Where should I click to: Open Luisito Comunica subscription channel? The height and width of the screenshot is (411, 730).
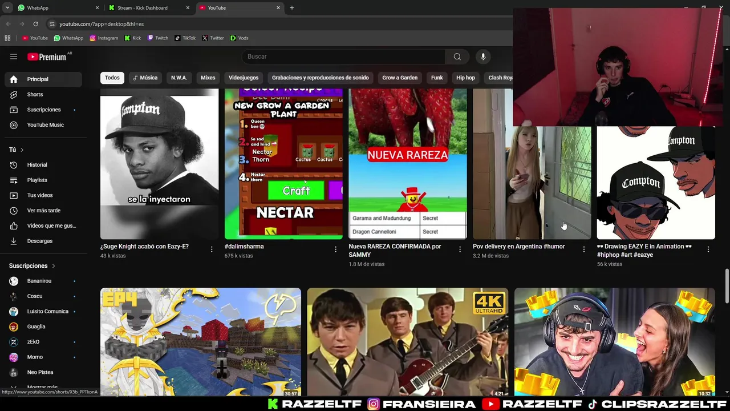[x=43, y=311]
